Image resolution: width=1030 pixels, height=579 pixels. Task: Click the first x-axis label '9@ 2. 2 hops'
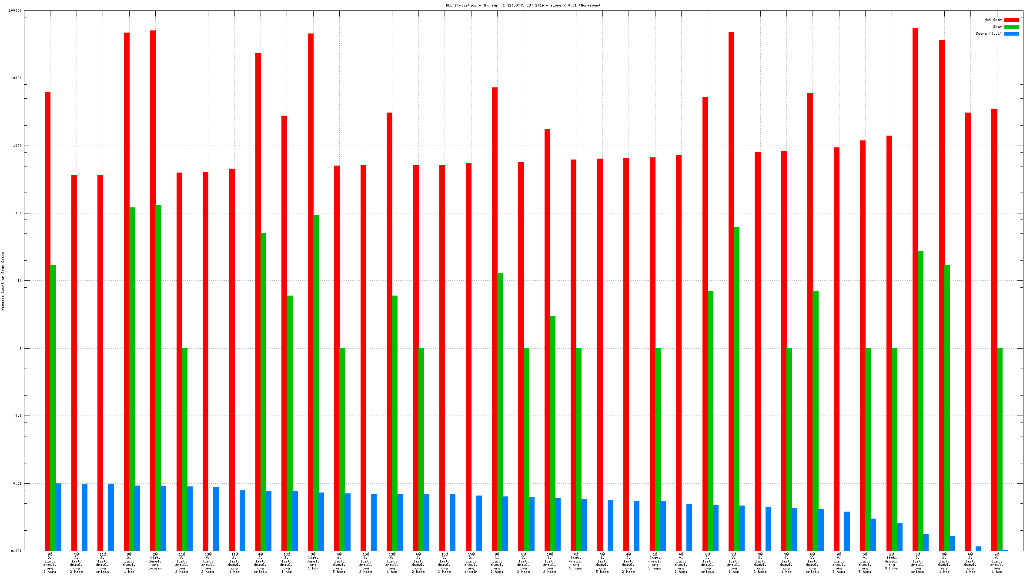tap(50, 563)
